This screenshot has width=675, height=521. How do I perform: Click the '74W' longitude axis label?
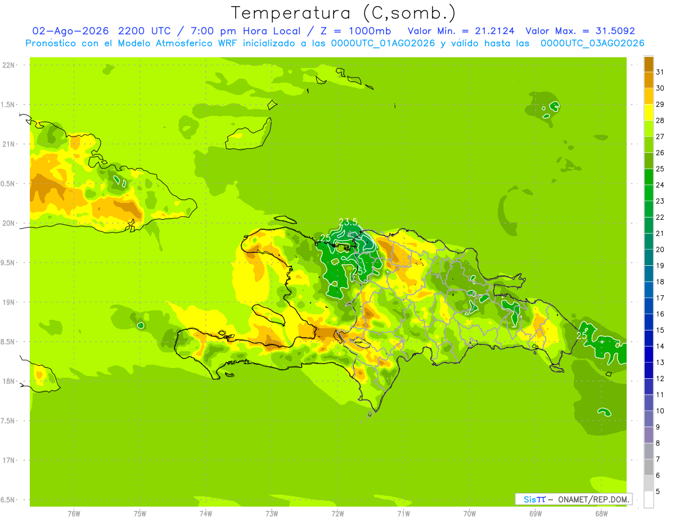(x=206, y=514)
